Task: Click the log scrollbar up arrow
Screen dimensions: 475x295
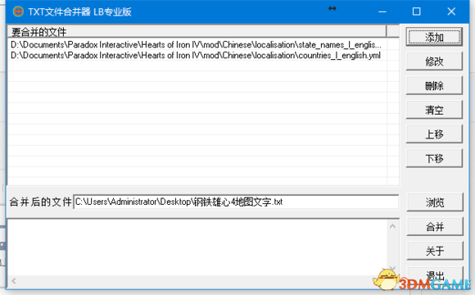Action: [x=392, y=226]
